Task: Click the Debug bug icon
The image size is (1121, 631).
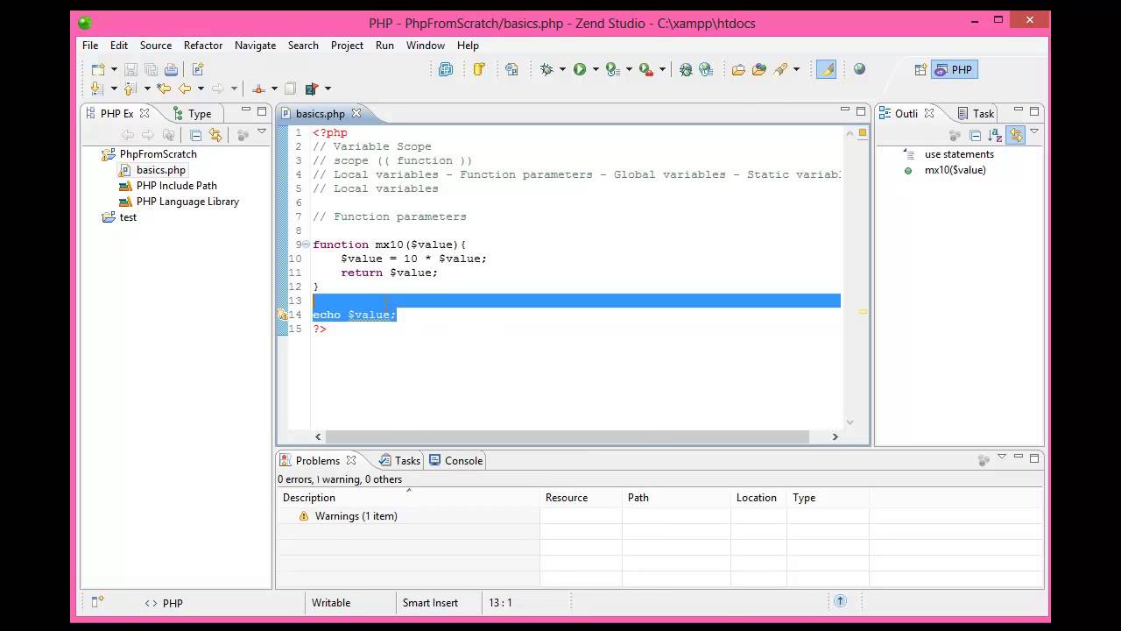Action: (546, 69)
